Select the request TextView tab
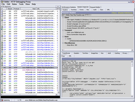135x102 pixels. pyautogui.click(x=74, y=10)
